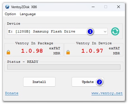Screen dimensions: 128x104
Task: Click MBR label in Ventoy In Package
Action: [57, 53]
